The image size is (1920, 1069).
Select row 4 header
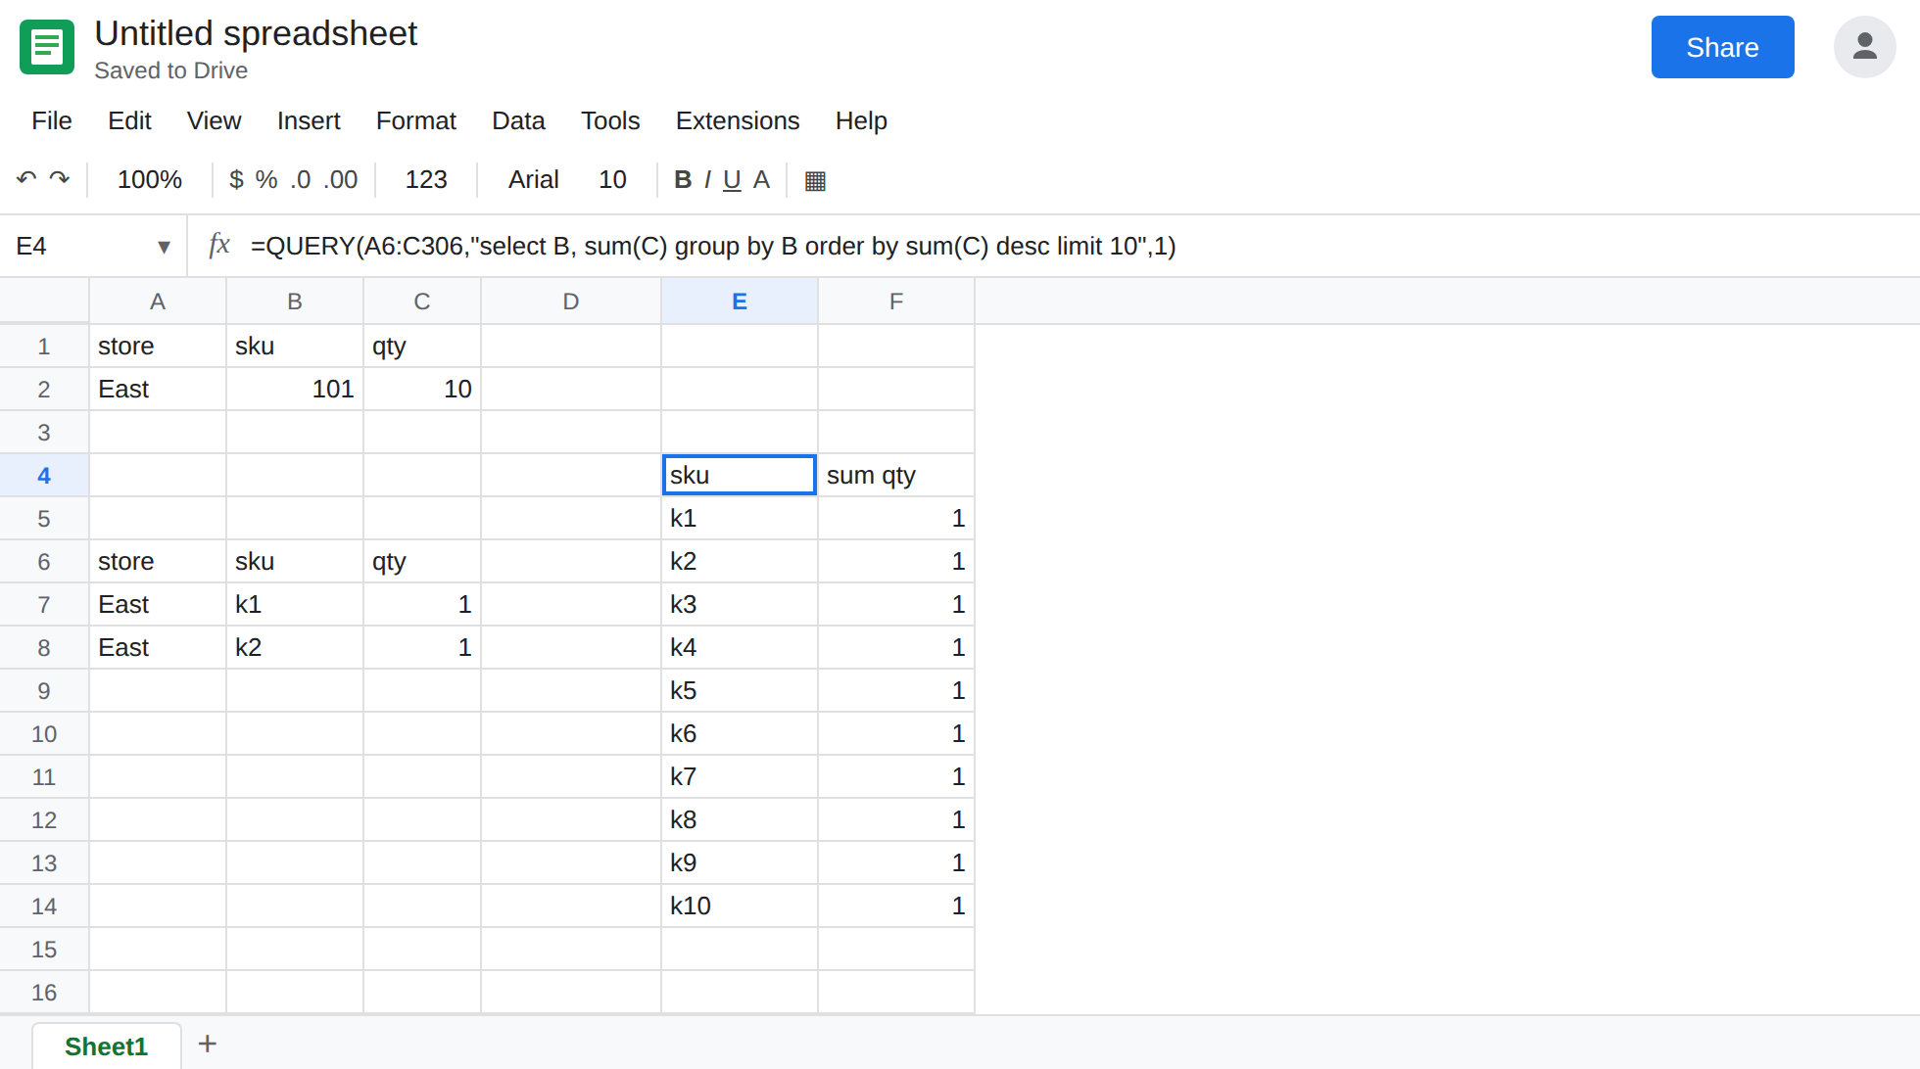click(x=44, y=476)
